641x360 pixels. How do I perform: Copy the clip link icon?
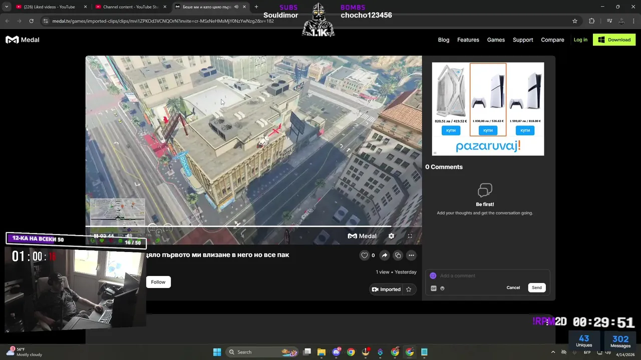coord(398,255)
